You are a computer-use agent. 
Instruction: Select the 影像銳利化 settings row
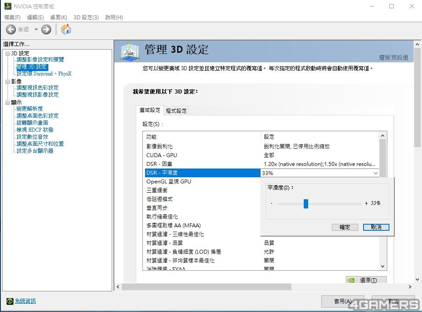click(262, 147)
